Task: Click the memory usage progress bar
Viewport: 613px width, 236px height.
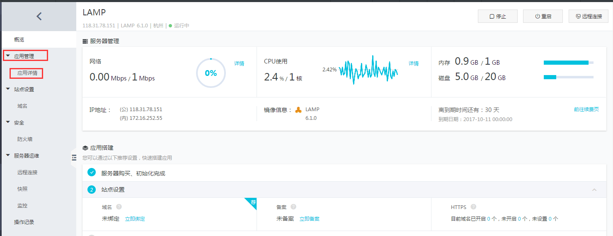Action: coord(569,63)
